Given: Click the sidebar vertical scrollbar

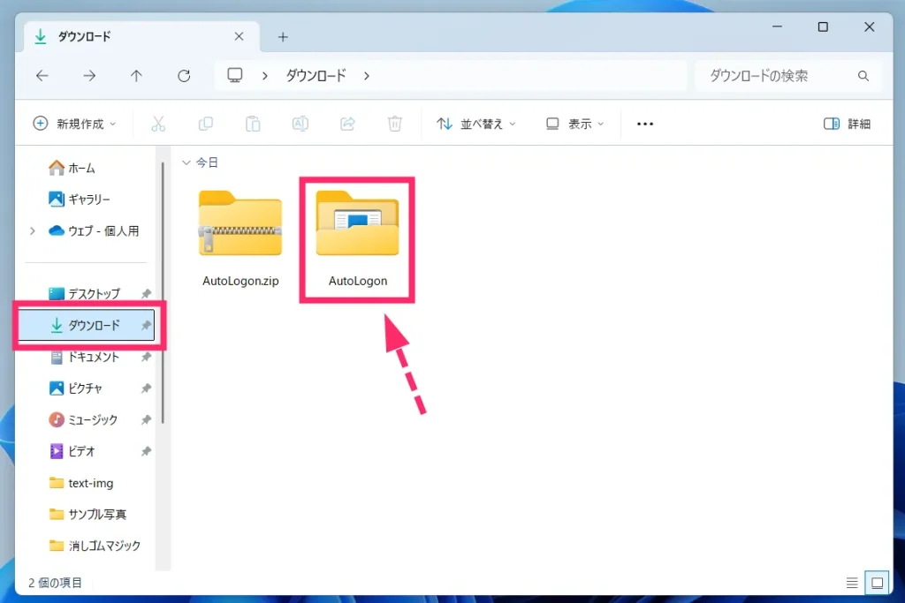Looking at the screenshot, I should tap(164, 293).
